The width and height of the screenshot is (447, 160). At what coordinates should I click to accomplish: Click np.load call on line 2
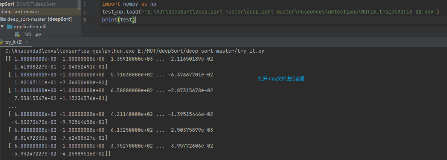point(128,12)
